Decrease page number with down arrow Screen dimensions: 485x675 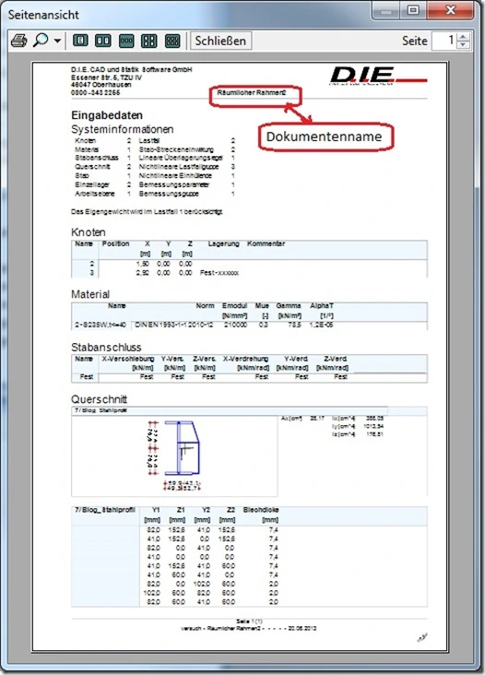(463, 45)
